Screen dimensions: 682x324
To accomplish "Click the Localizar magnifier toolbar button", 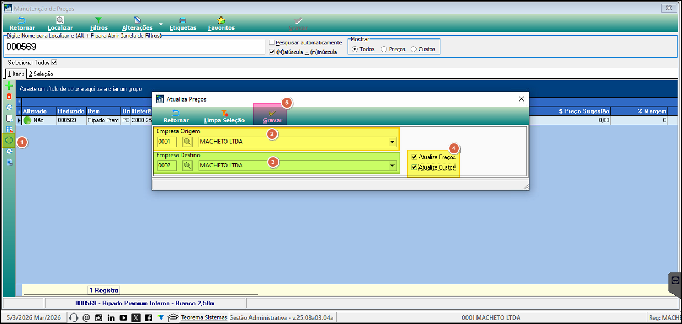I will coord(60,24).
